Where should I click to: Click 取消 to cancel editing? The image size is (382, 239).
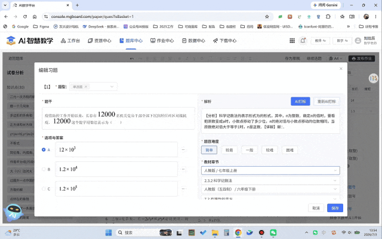pyautogui.click(x=316, y=208)
